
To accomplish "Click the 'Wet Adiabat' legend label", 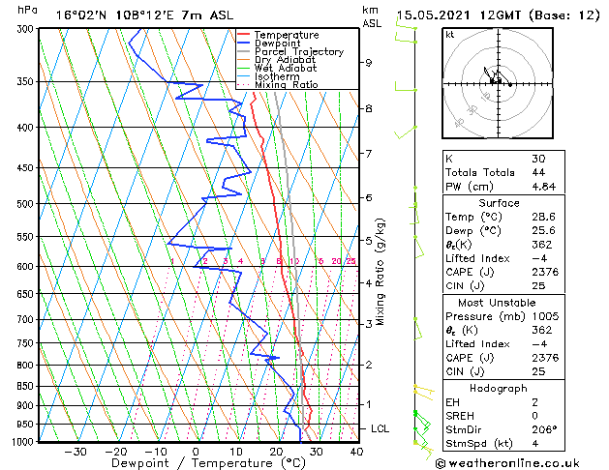I will 286,68.
